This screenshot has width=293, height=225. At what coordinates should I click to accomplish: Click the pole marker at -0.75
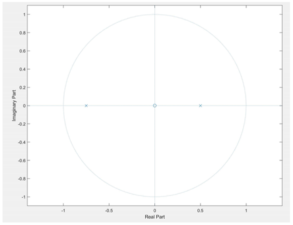pyautogui.click(x=86, y=105)
